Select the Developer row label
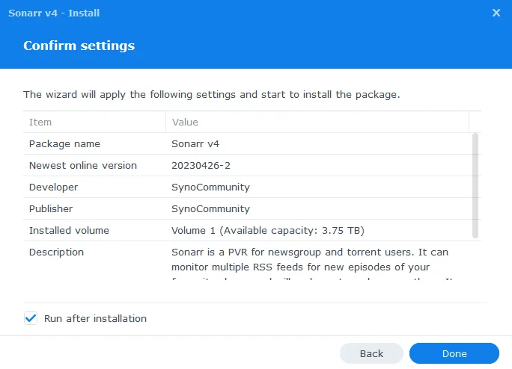 tap(53, 187)
